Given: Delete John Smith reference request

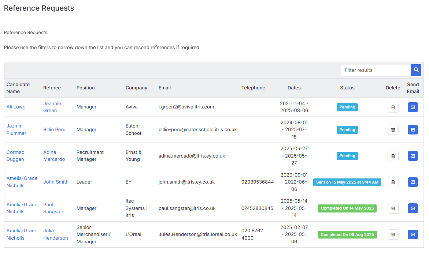Looking at the screenshot, I should [393, 182].
